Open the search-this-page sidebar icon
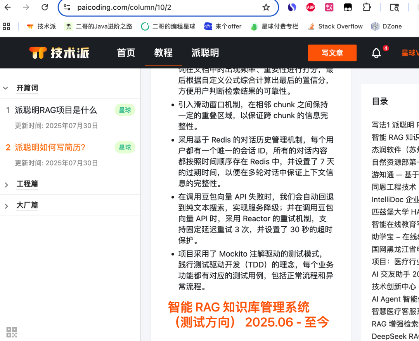The width and height of the screenshot is (419, 341). (394, 7)
